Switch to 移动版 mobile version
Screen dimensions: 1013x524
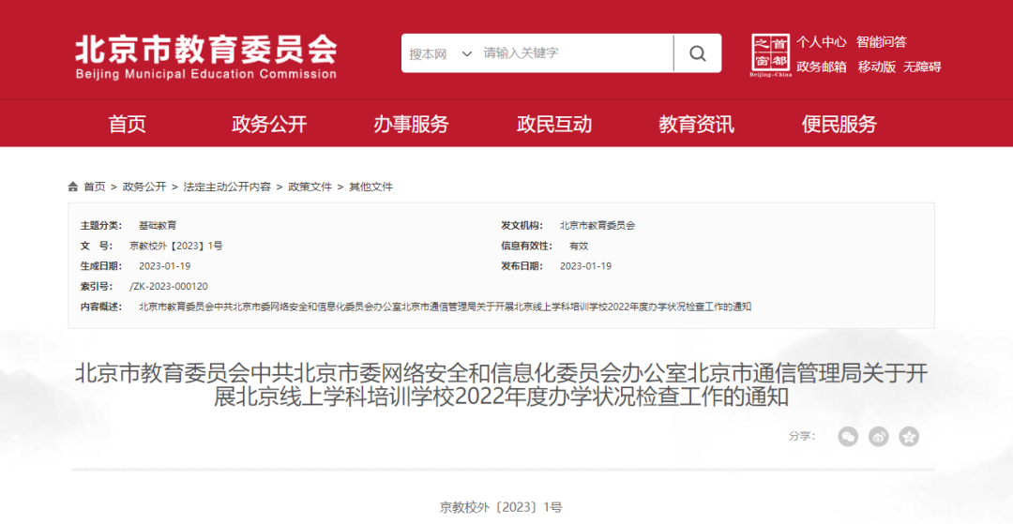875,67
